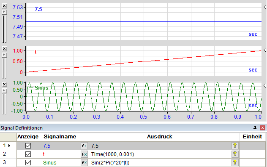This screenshot has width=267, height=167.
Task: Click vertical slider beside t graph
Action: (5, 68)
